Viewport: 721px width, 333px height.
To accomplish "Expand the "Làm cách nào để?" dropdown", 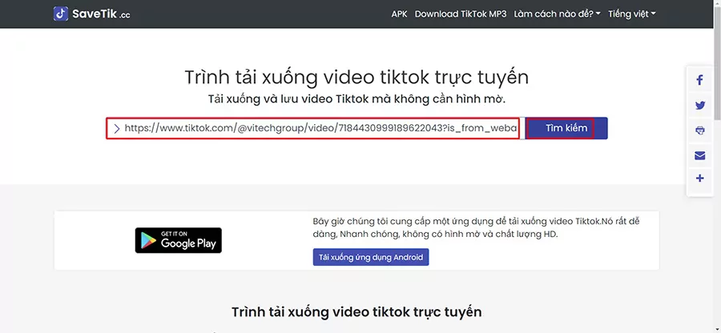I will pos(557,14).
